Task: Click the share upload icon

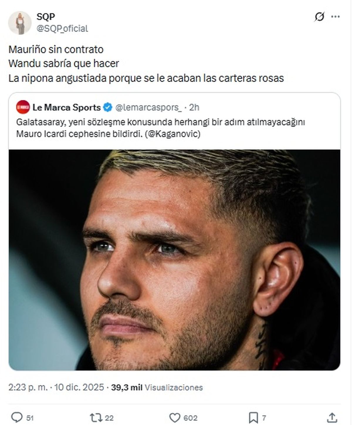Action: coord(332,417)
